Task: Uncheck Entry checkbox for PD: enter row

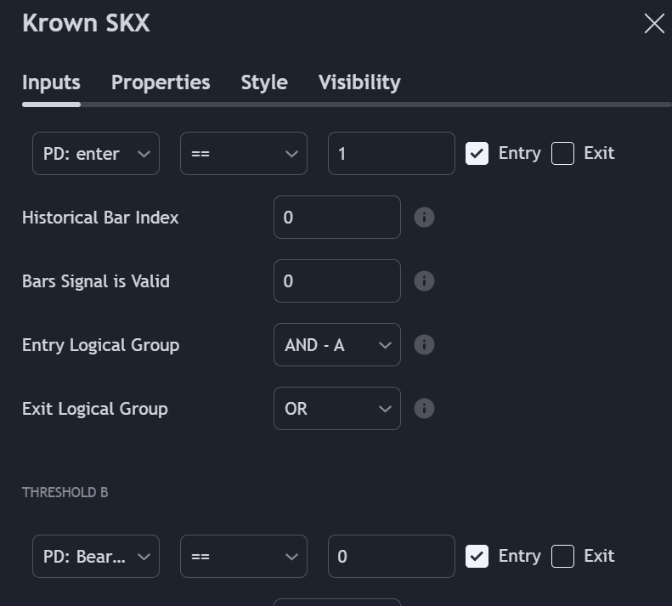Action: click(x=477, y=154)
